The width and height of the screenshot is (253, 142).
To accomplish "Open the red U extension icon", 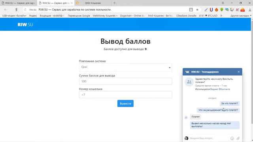I will 211,9.
